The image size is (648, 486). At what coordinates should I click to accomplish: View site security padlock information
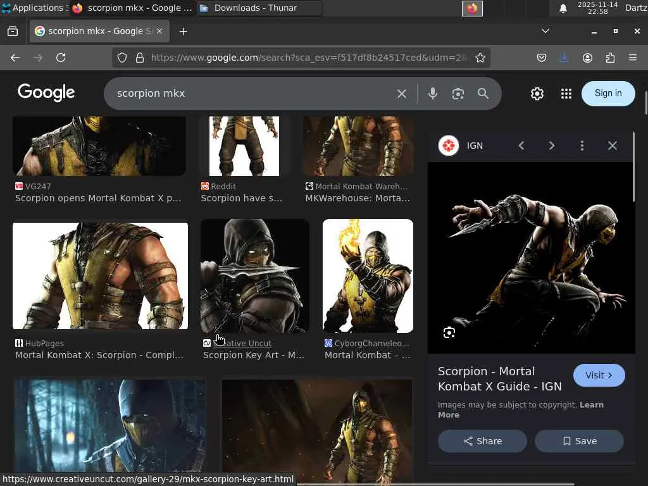click(140, 58)
